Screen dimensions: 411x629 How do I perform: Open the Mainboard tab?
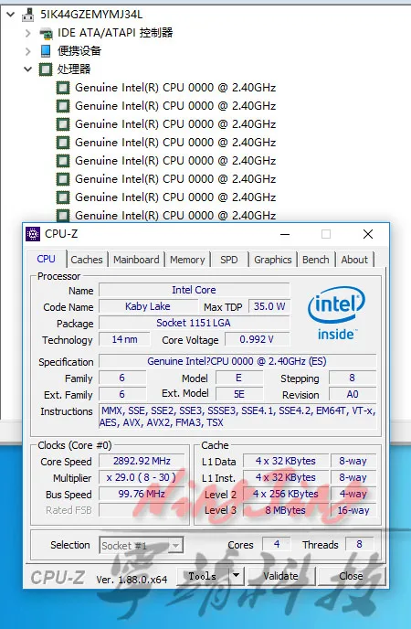136,260
